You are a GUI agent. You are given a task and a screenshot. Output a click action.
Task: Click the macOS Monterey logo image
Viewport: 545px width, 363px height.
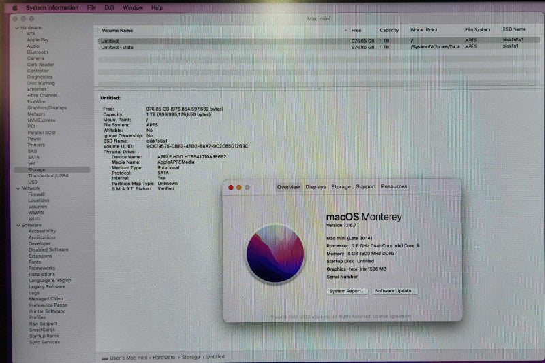275,254
